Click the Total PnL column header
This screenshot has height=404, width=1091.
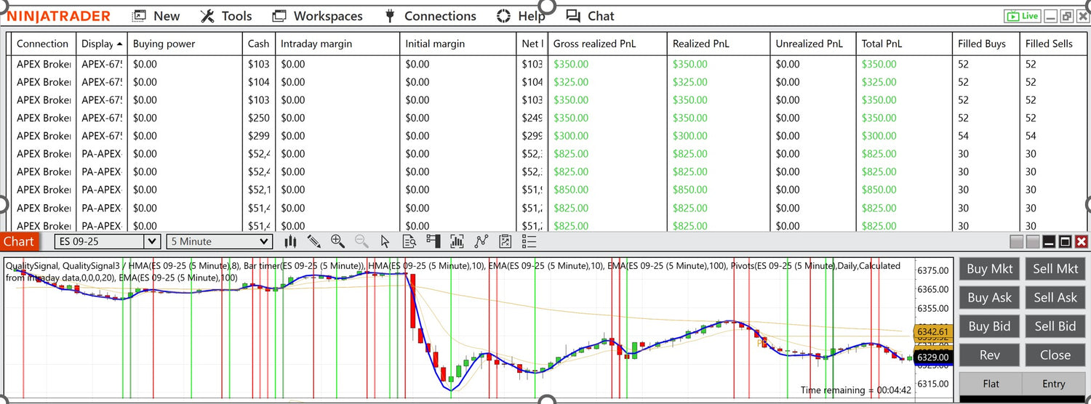(904, 44)
